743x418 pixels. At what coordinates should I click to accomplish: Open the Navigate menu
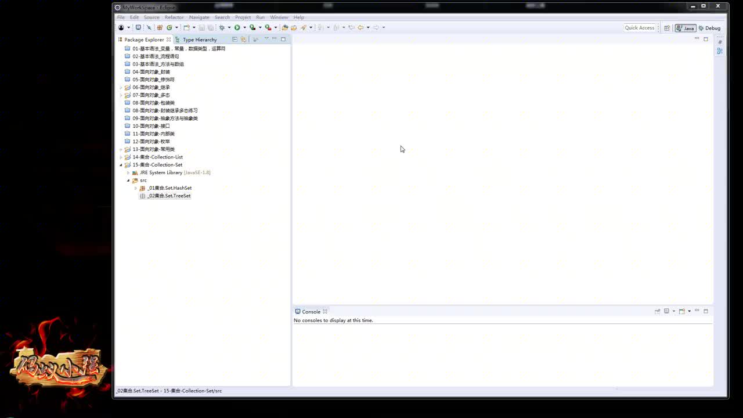(199, 17)
